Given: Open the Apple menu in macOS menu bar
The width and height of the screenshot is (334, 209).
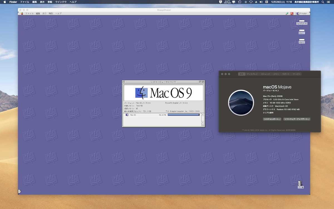Looking at the screenshot, I should click(5, 2).
